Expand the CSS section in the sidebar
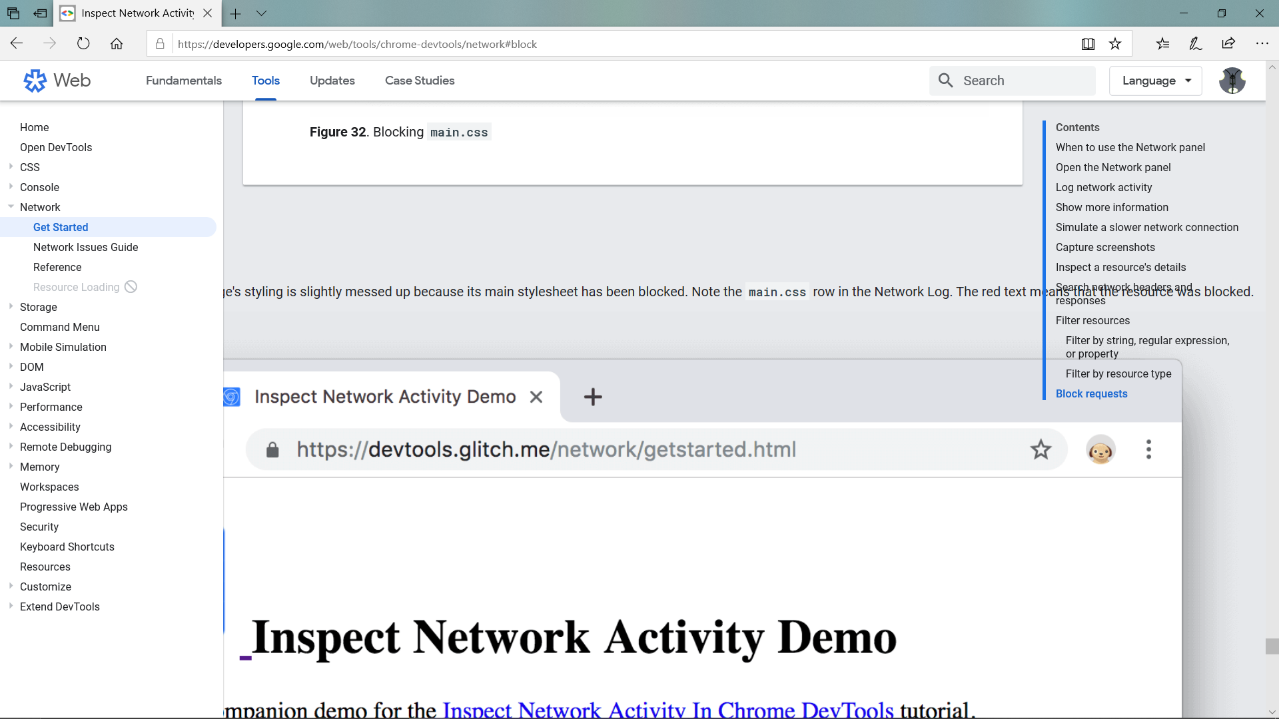The image size is (1279, 719). 10,167
